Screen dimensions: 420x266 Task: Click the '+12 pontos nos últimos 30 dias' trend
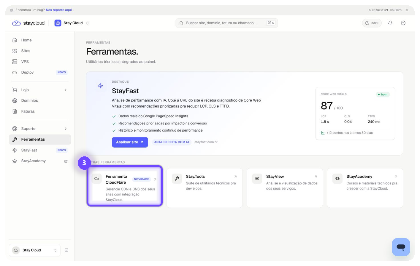[x=347, y=133]
